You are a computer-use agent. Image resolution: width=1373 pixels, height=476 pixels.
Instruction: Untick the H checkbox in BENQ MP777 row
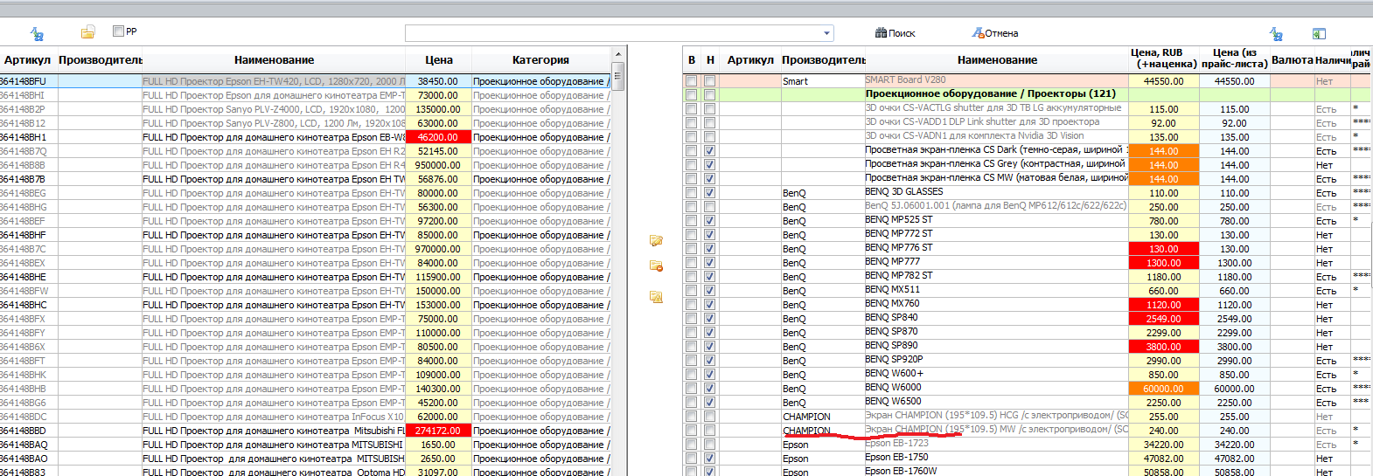point(709,263)
